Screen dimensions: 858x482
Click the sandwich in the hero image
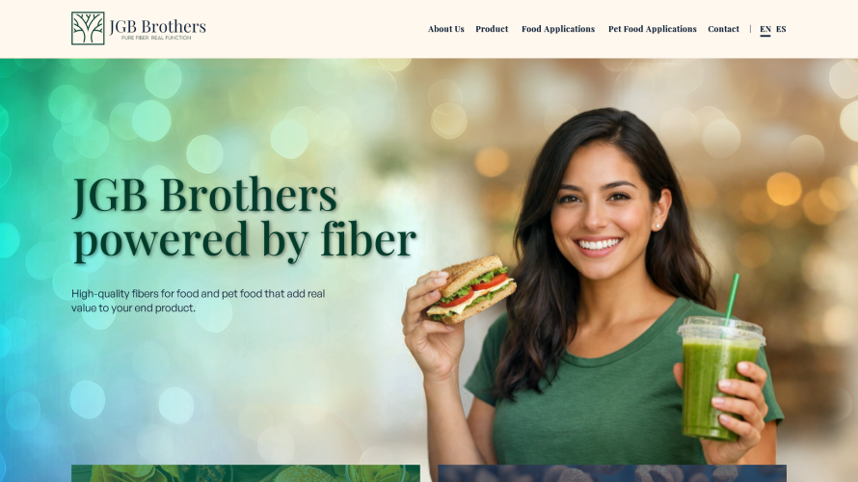click(x=471, y=289)
